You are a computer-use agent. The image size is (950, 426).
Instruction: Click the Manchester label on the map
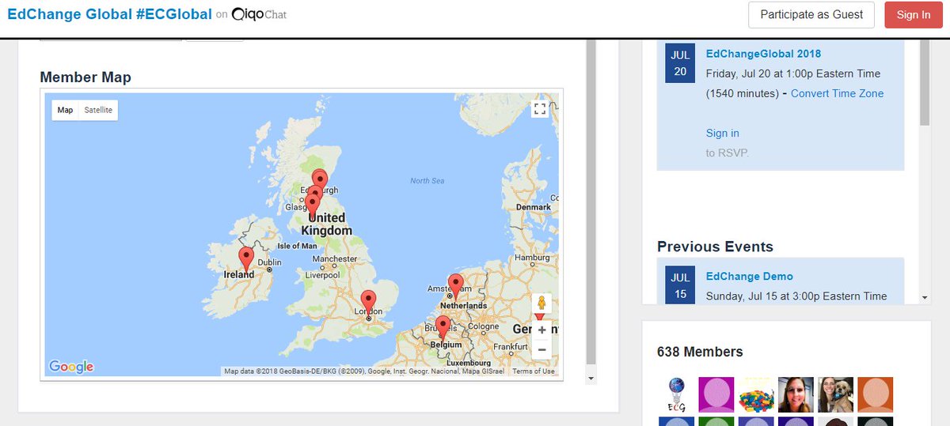[335, 259]
